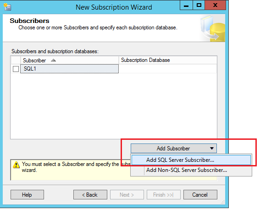Click the sort arrow beside Subscriber
260x215 pixels.
coord(53,60)
